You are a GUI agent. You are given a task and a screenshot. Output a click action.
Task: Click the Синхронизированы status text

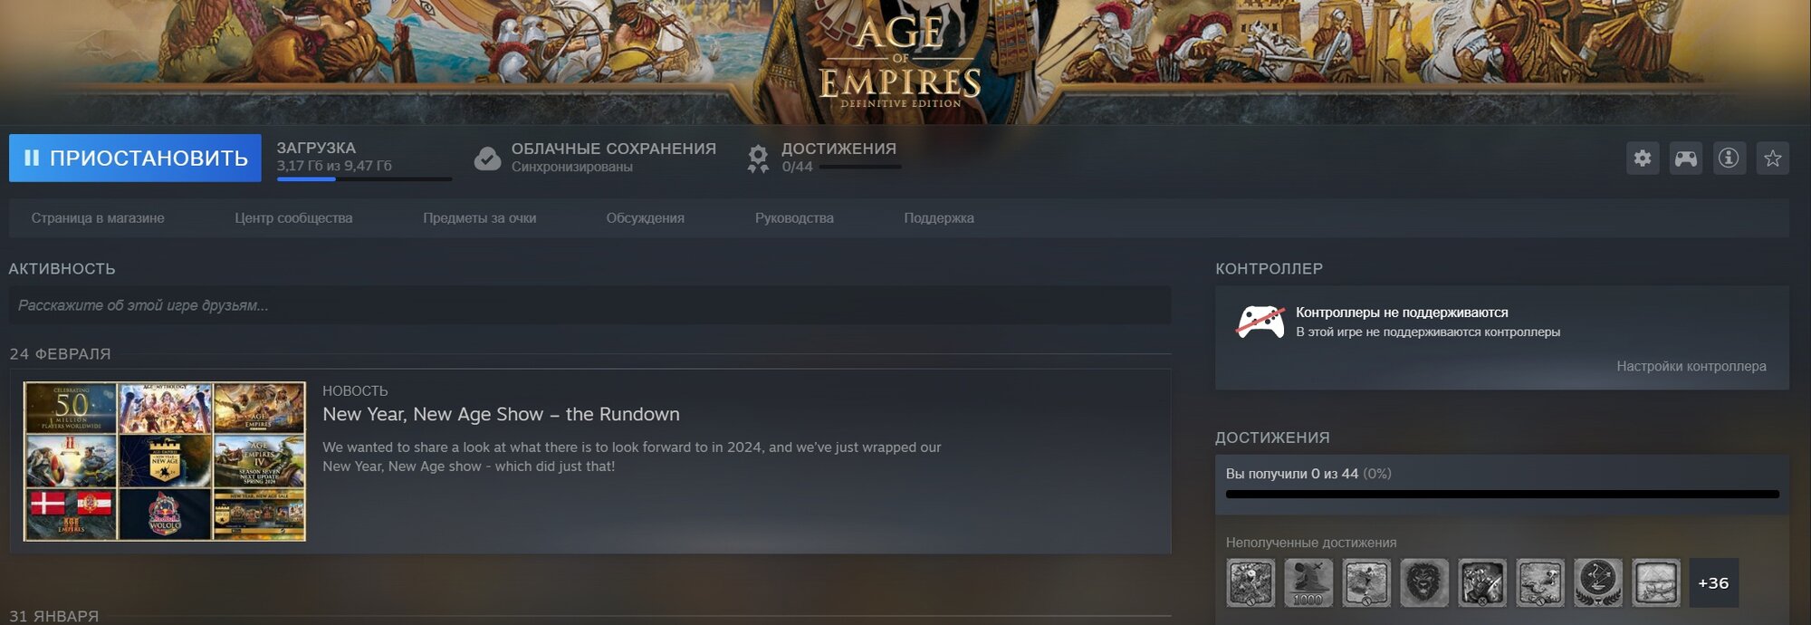click(x=571, y=167)
